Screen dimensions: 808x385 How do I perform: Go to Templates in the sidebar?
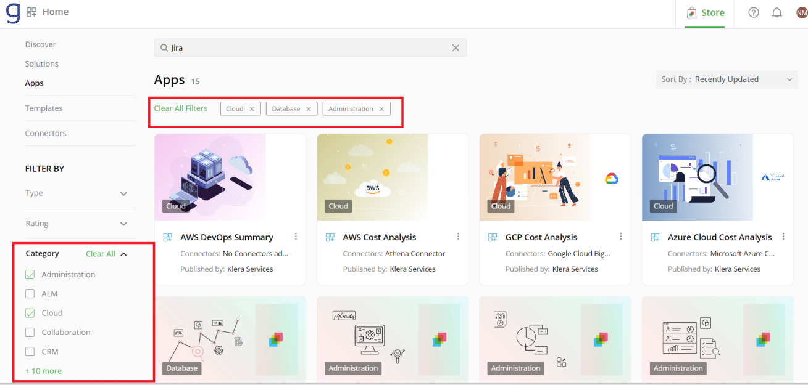pyautogui.click(x=44, y=108)
